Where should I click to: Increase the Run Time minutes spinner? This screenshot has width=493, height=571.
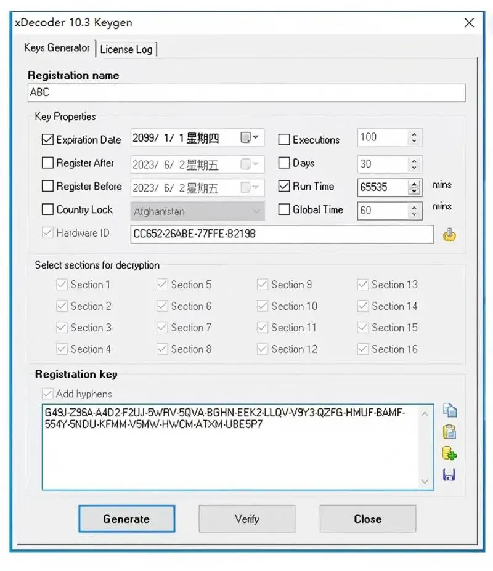pyautogui.click(x=414, y=184)
